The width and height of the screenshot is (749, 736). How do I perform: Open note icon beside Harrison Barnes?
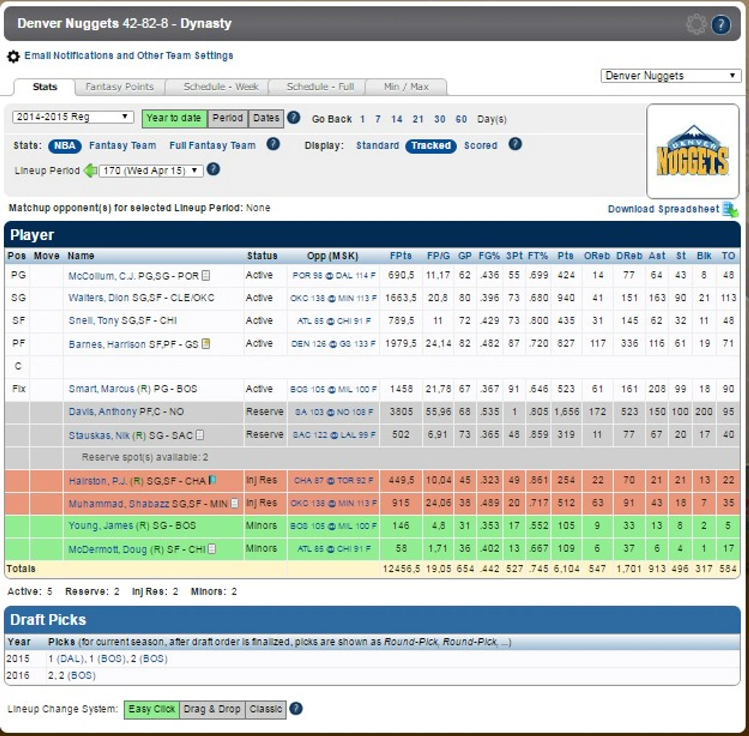pyautogui.click(x=206, y=344)
